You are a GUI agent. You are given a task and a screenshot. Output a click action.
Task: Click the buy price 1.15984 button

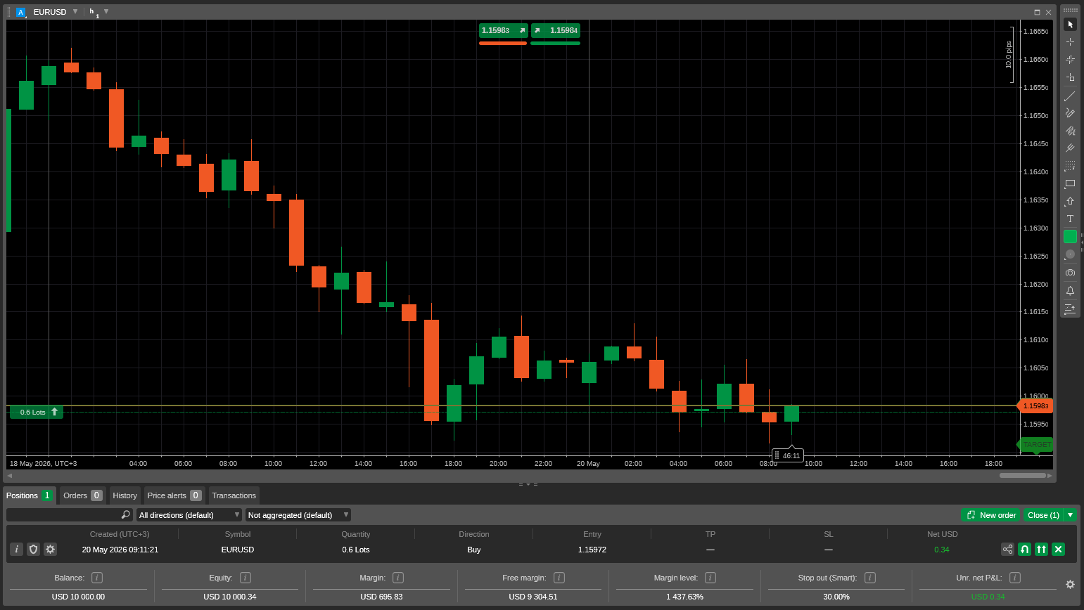pos(556,30)
